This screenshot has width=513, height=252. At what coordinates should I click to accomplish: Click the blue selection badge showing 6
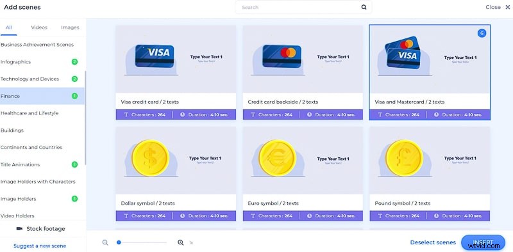[x=482, y=33]
